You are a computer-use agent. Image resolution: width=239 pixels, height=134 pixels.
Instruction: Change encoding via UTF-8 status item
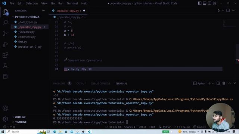[x=142, y=127]
